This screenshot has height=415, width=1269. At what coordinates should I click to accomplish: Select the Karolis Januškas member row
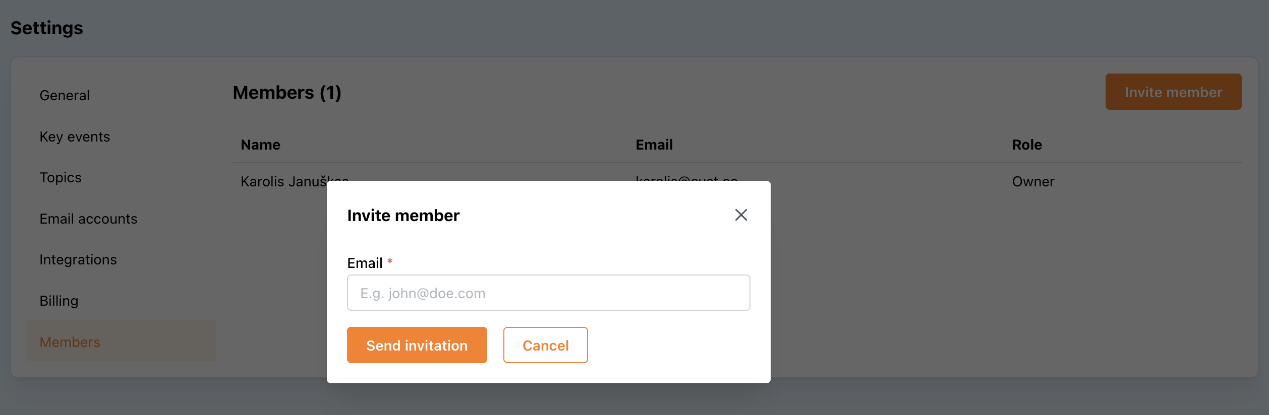(x=282, y=181)
